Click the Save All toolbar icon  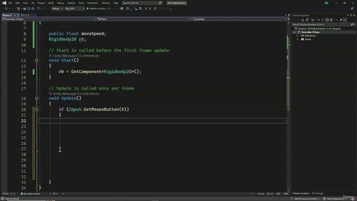coord(33,9)
